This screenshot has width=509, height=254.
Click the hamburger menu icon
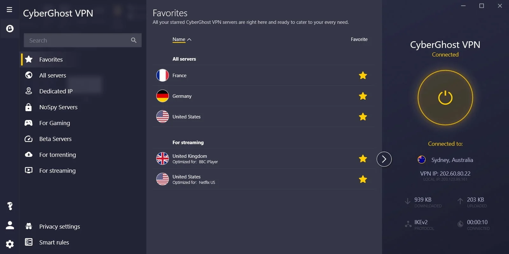point(10,10)
